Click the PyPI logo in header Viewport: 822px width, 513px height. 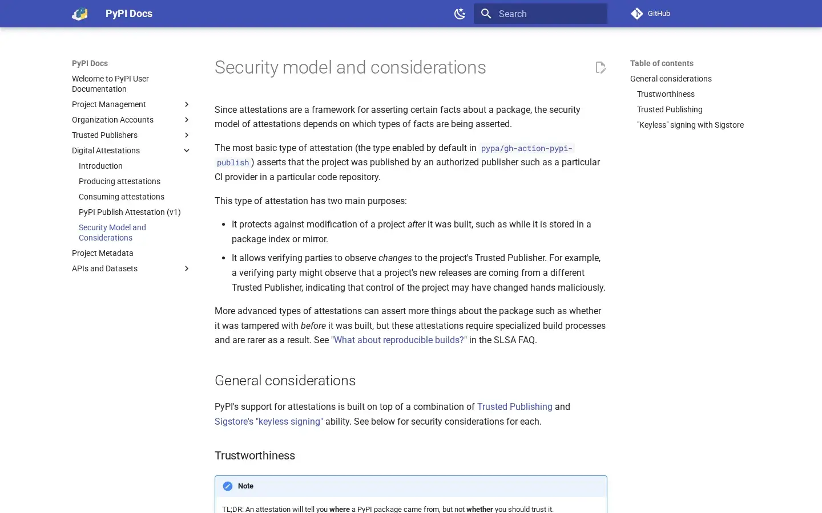click(80, 14)
